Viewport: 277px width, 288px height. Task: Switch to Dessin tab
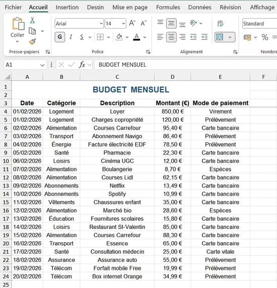click(95, 8)
